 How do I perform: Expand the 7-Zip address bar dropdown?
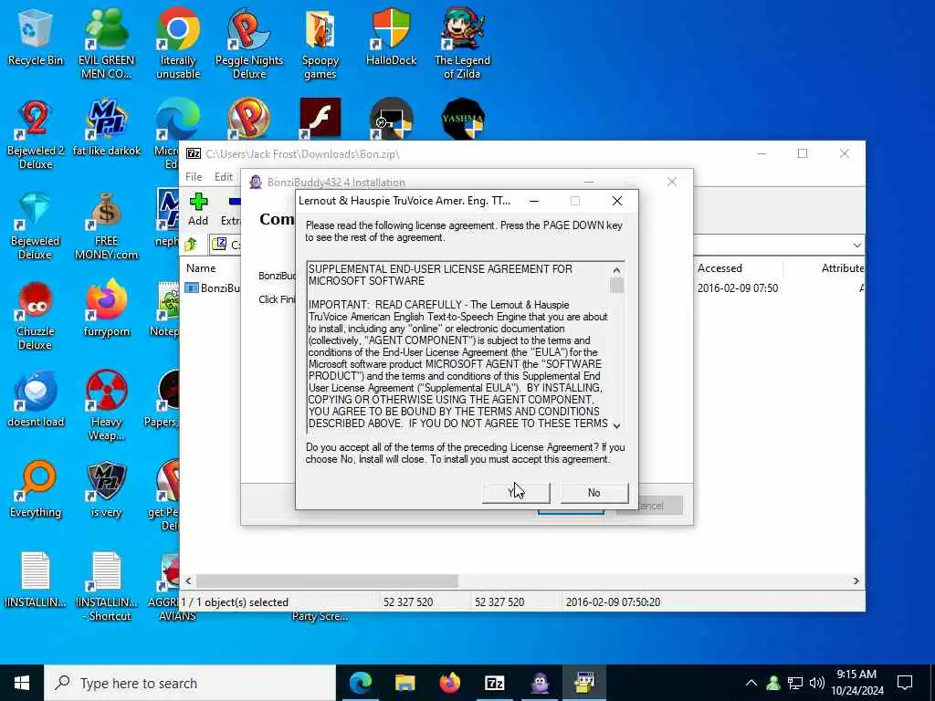point(856,245)
